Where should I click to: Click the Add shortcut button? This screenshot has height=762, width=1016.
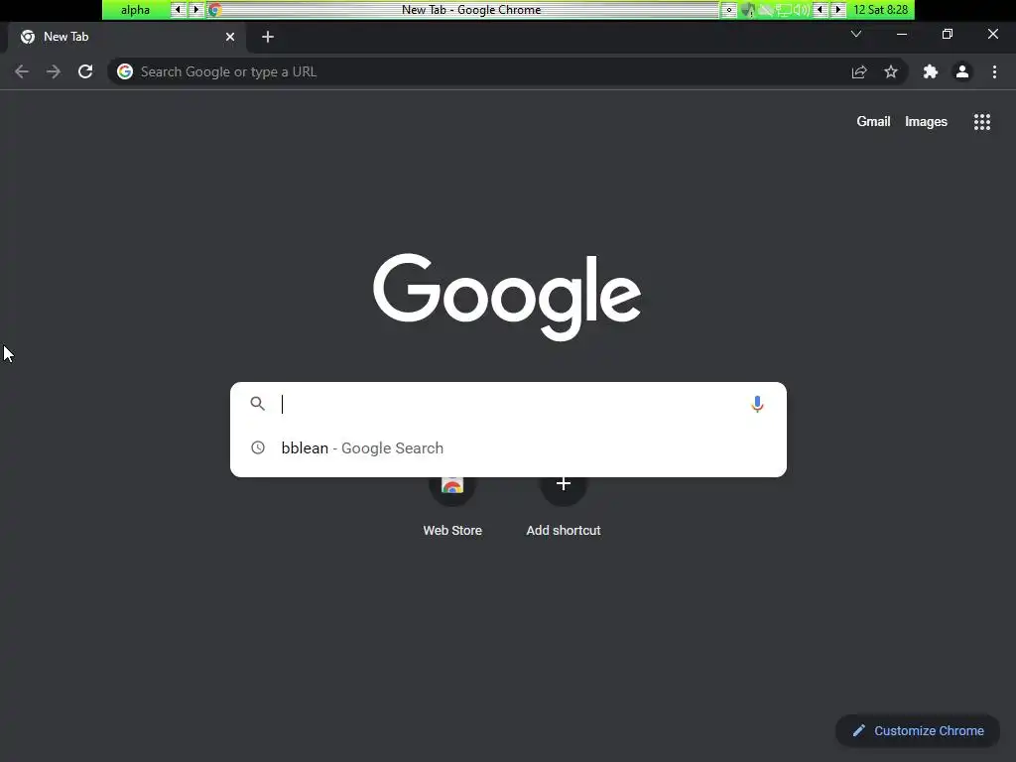(x=564, y=505)
